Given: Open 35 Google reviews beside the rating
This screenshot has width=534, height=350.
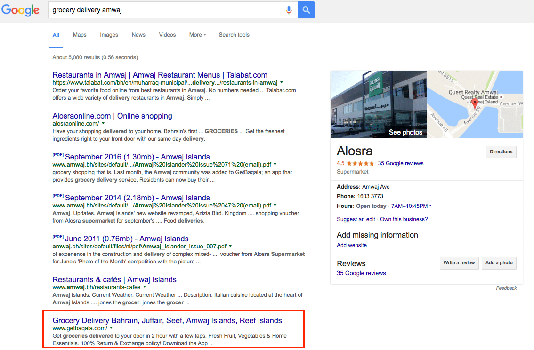Looking at the screenshot, I should (x=400, y=163).
